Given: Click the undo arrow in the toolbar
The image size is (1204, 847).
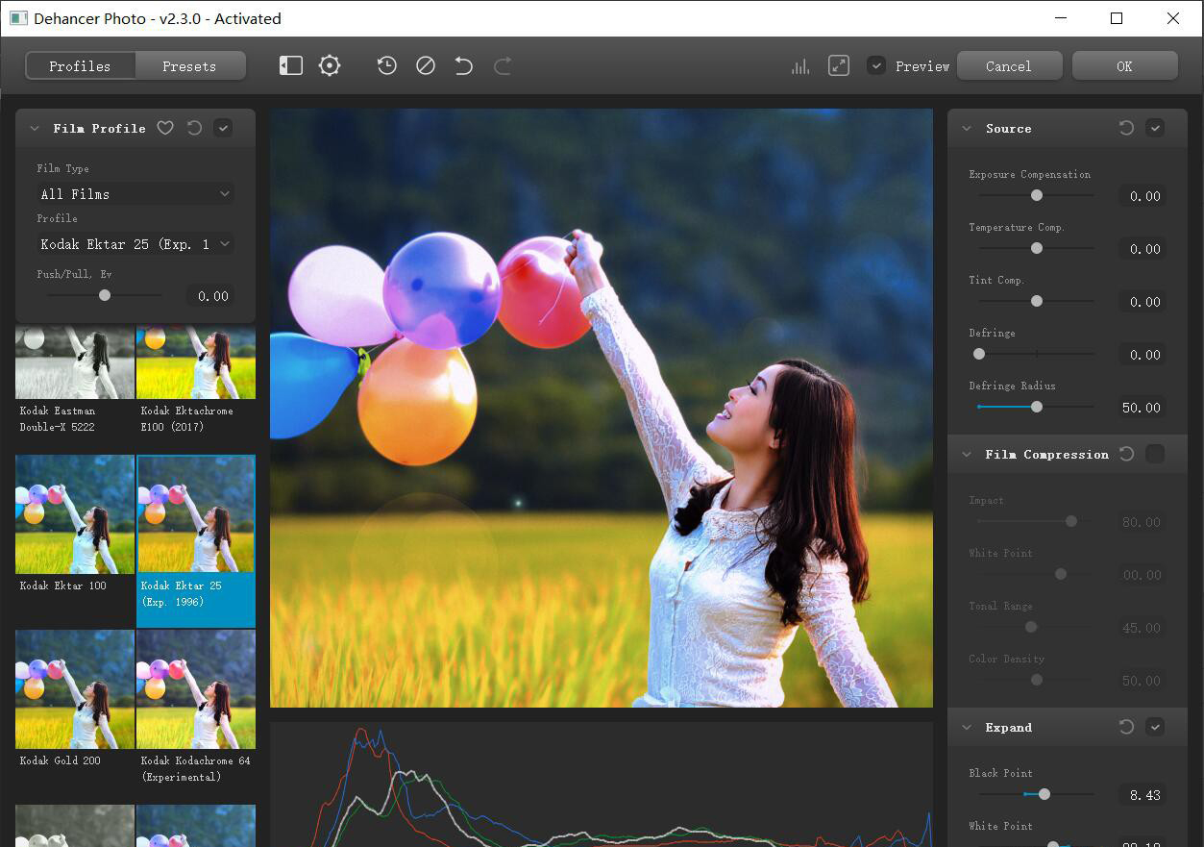Looking at the screenshot, I should point(463,65).
